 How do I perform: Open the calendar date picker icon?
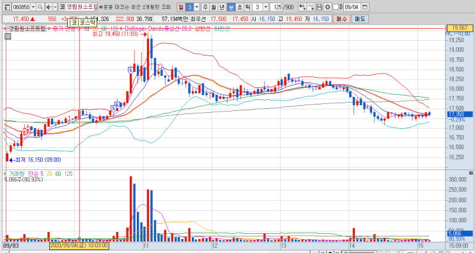click(x=365, y=6)
